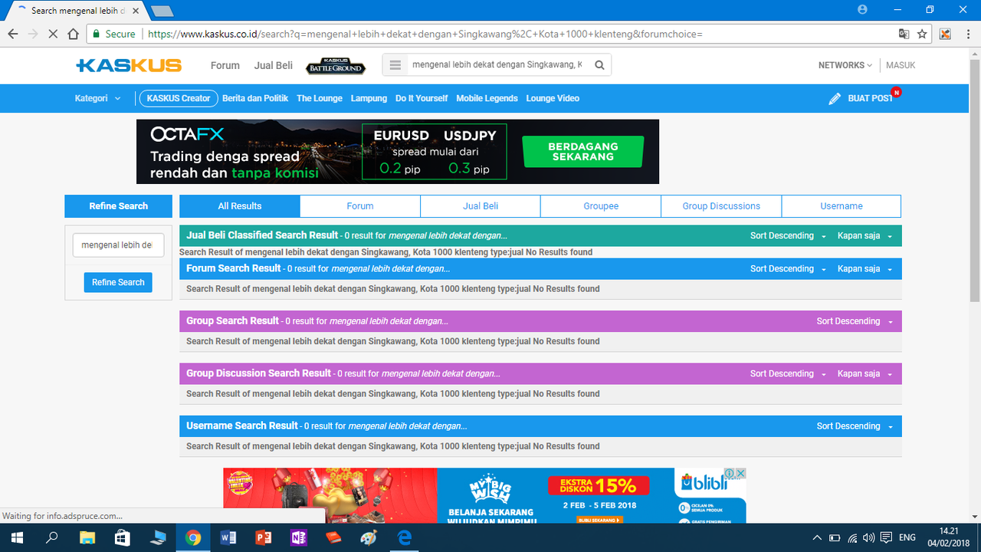Open the Jual Beli header link
Image resolution: width=981 pixels, height=552 pixels.
click(274, 65)
